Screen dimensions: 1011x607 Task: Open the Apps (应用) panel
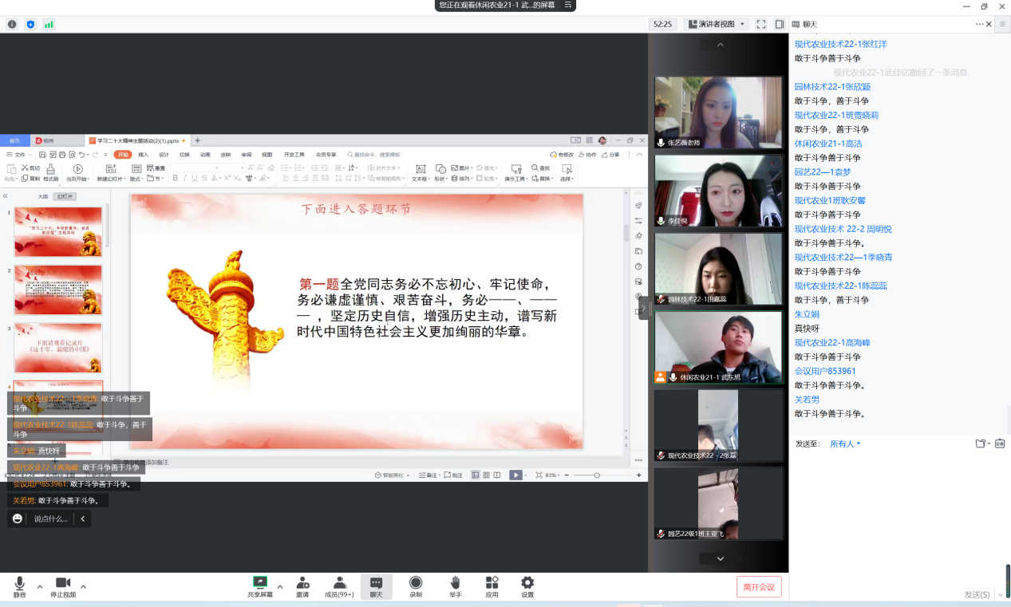(492, 586)
